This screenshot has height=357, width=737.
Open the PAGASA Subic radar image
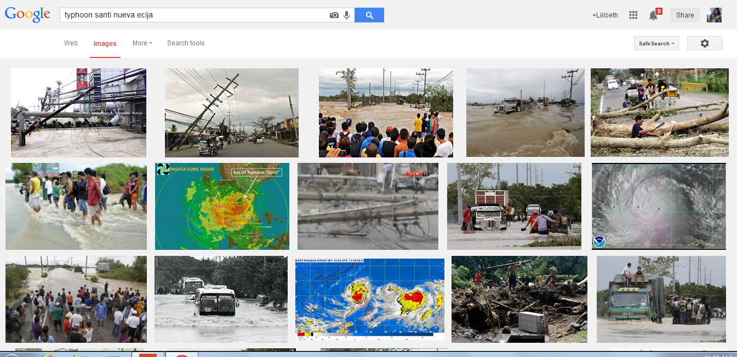222,206
